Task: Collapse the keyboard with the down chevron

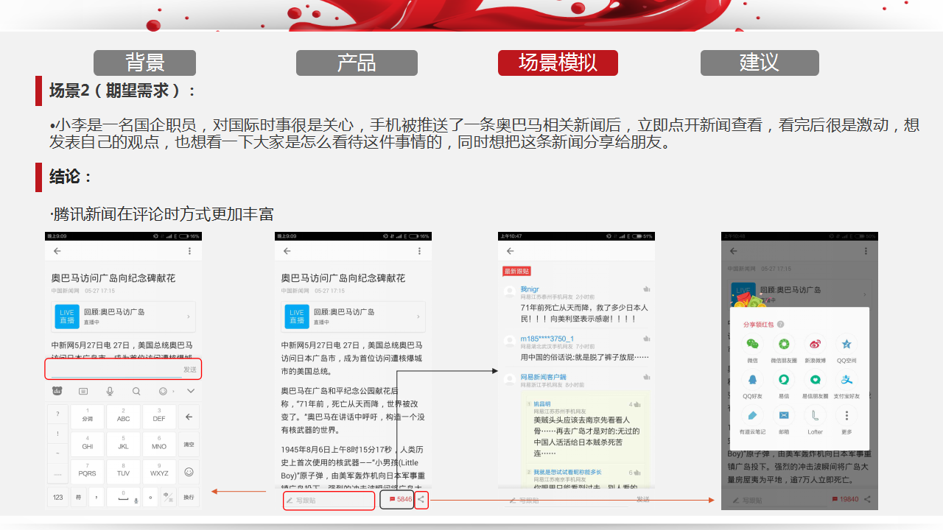Action: (190, 391)
